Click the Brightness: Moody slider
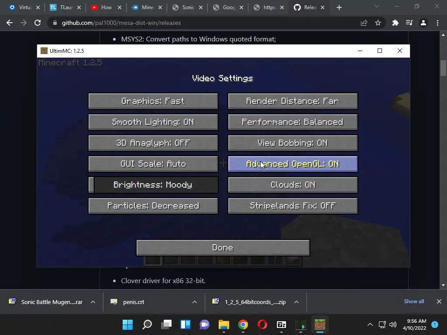This screenshot has height=335, width=447. click(153, 185)
